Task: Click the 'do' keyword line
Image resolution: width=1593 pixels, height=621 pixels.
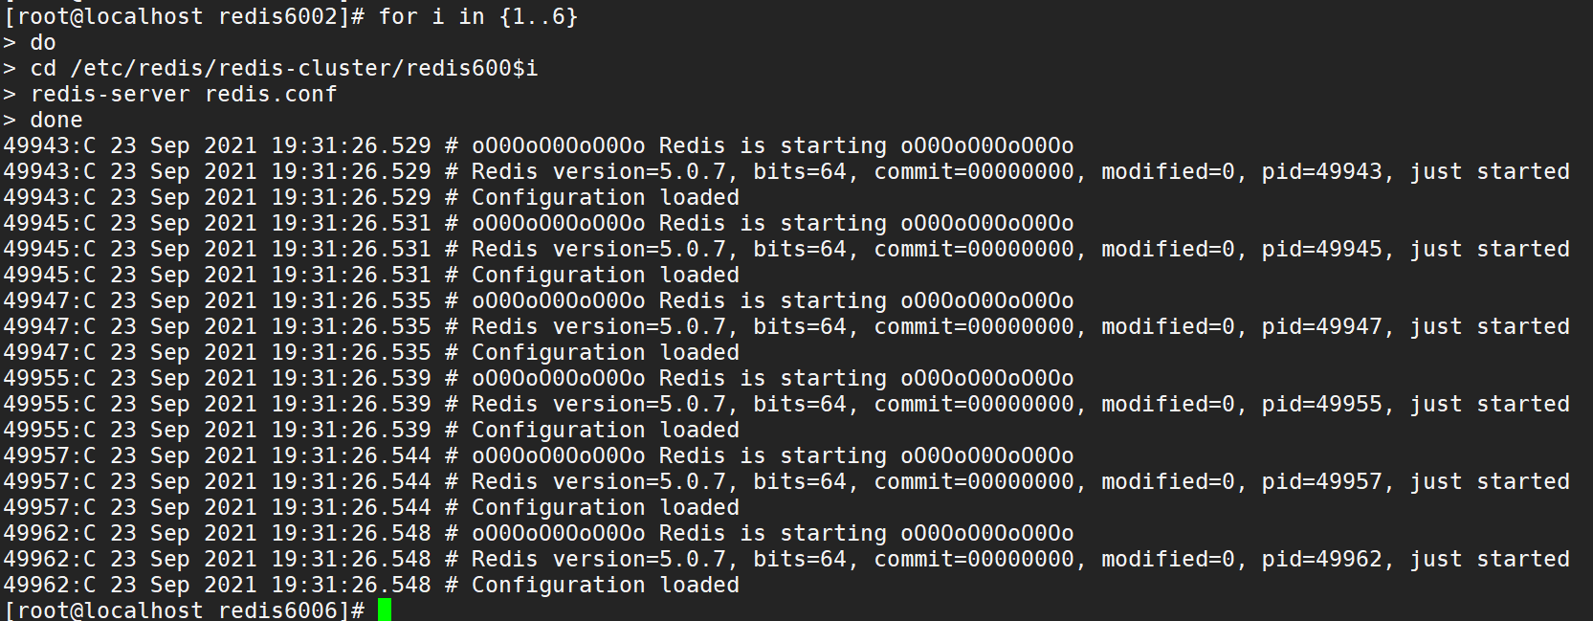Action: (x=43, y=42)
